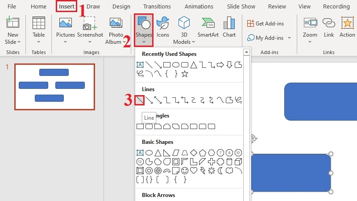Switch to the Insert tab
Image resolution: width=357 pixels, height=201 pixels.
click(66, 6)
